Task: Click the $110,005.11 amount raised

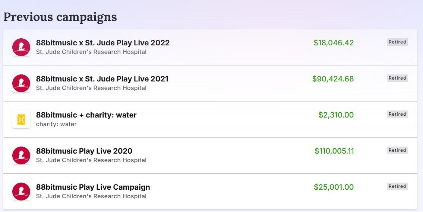Action: 334,151
